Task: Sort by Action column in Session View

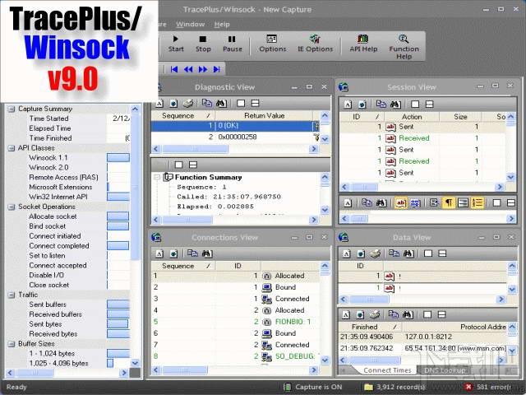Action: tap(412, 117)
